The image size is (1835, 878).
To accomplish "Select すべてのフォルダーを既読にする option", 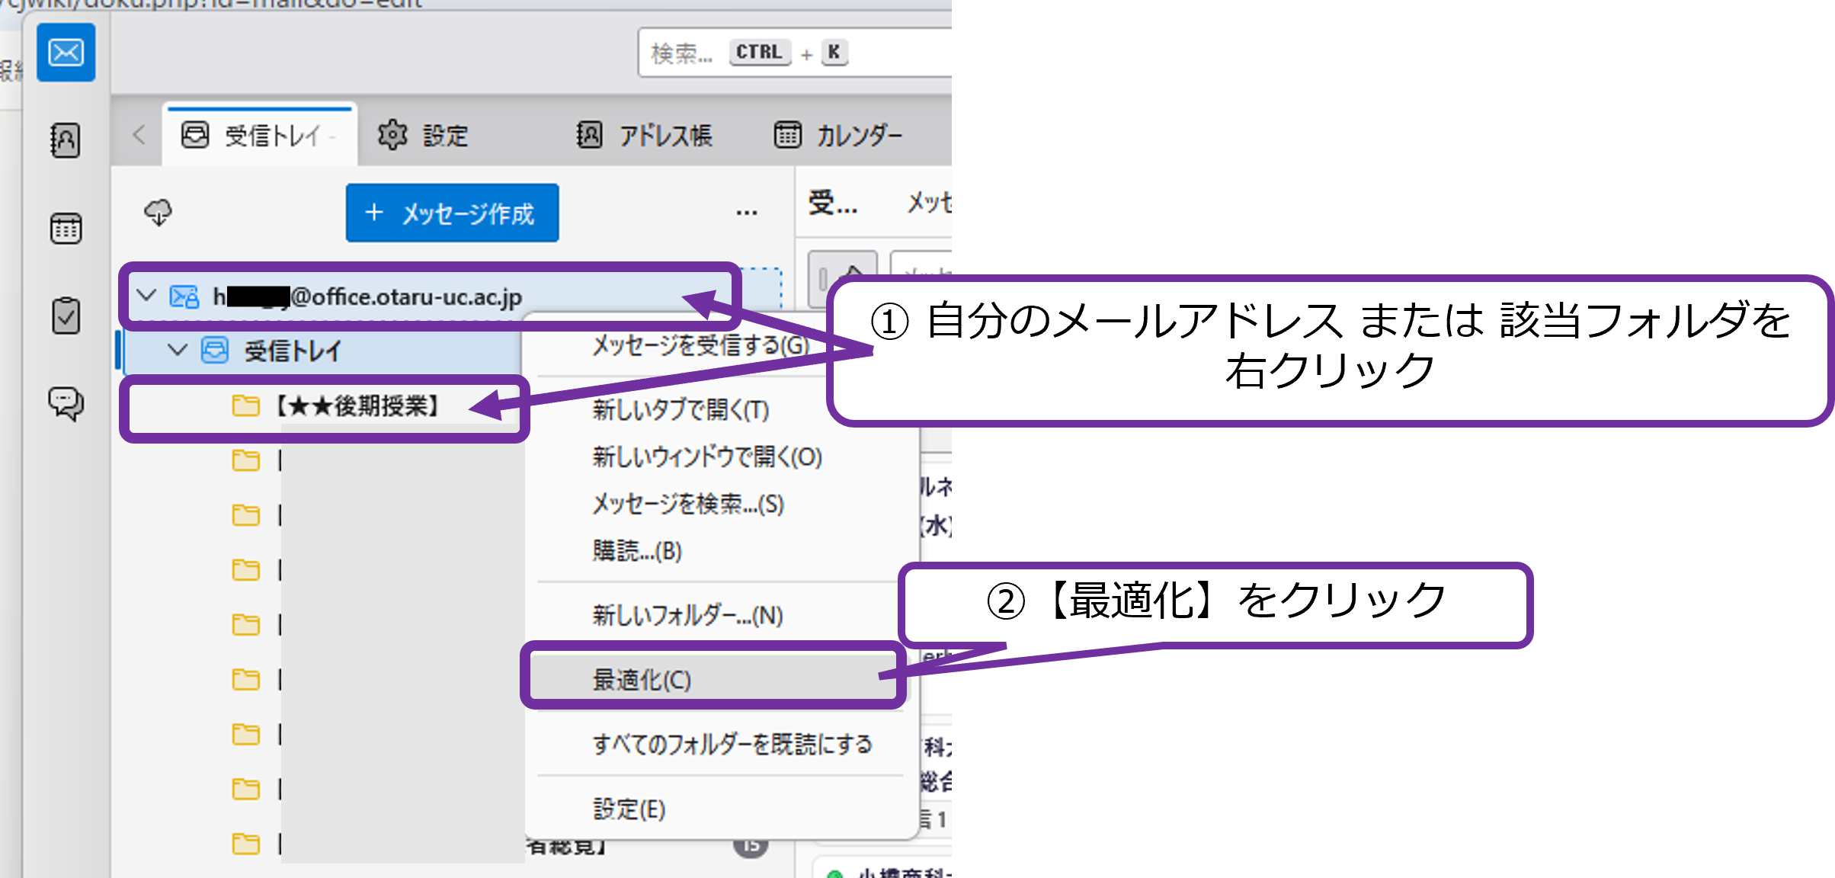I will (732, 744).
